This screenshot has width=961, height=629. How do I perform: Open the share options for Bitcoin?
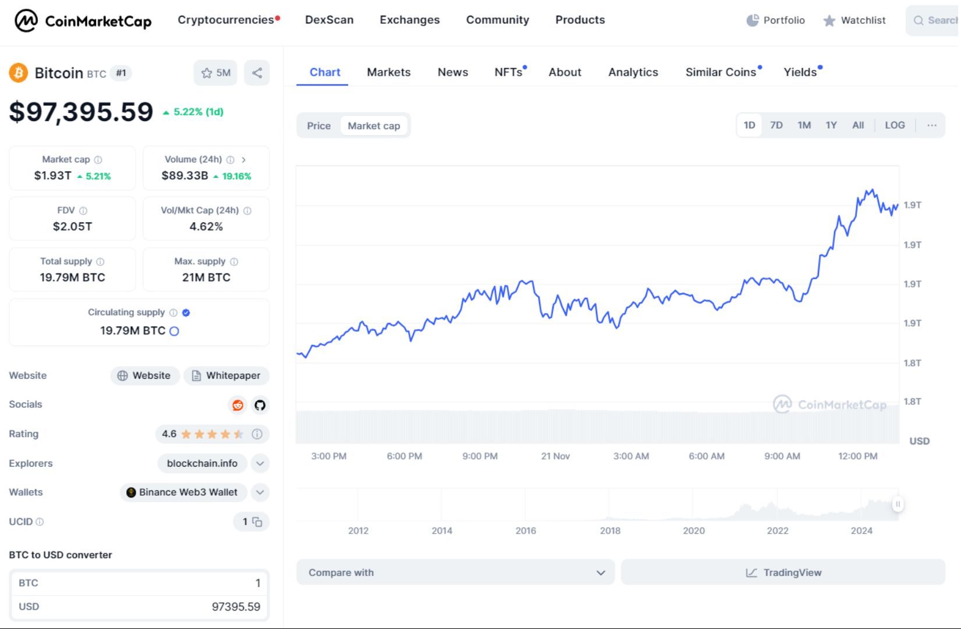257,73
